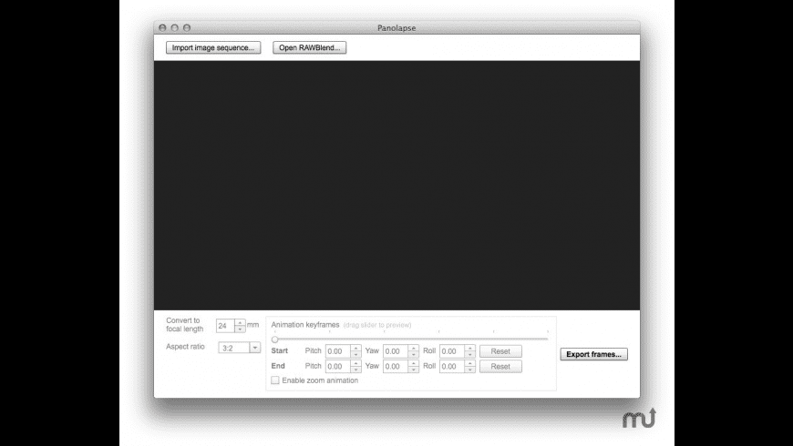Reset the End keyframe values

pos(500,366)
